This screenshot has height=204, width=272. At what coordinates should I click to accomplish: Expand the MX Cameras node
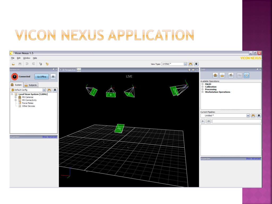(x=16, y=97)
